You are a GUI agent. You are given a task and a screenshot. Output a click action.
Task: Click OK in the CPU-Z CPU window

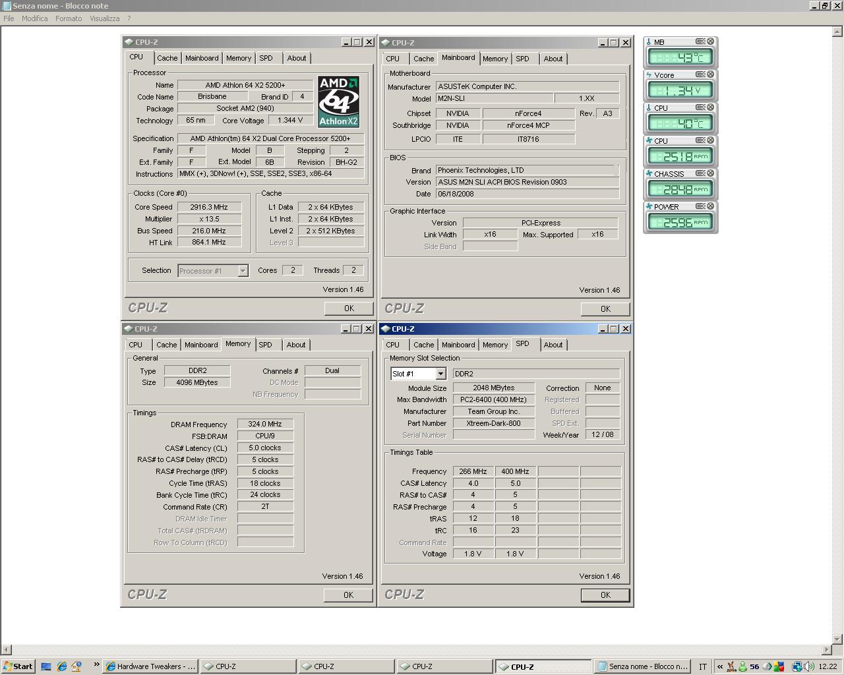point(349,308)
